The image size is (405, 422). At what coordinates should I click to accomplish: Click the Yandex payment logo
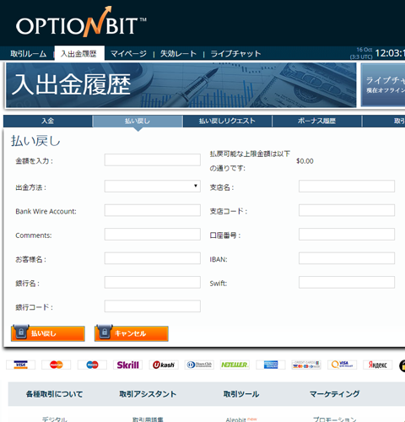(378, 365)
